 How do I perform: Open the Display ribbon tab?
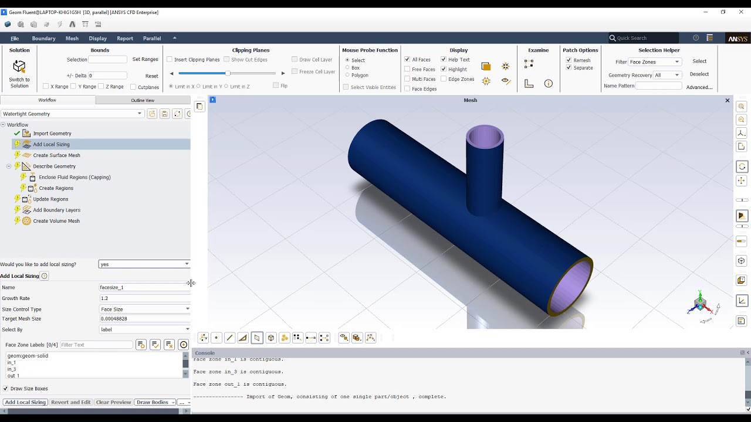(98, 38)
